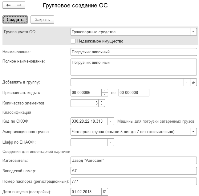The width and height of the screenshot is (199, 196).
Task: Click the Номер паспорта field
Action: [x=133, y=181]
